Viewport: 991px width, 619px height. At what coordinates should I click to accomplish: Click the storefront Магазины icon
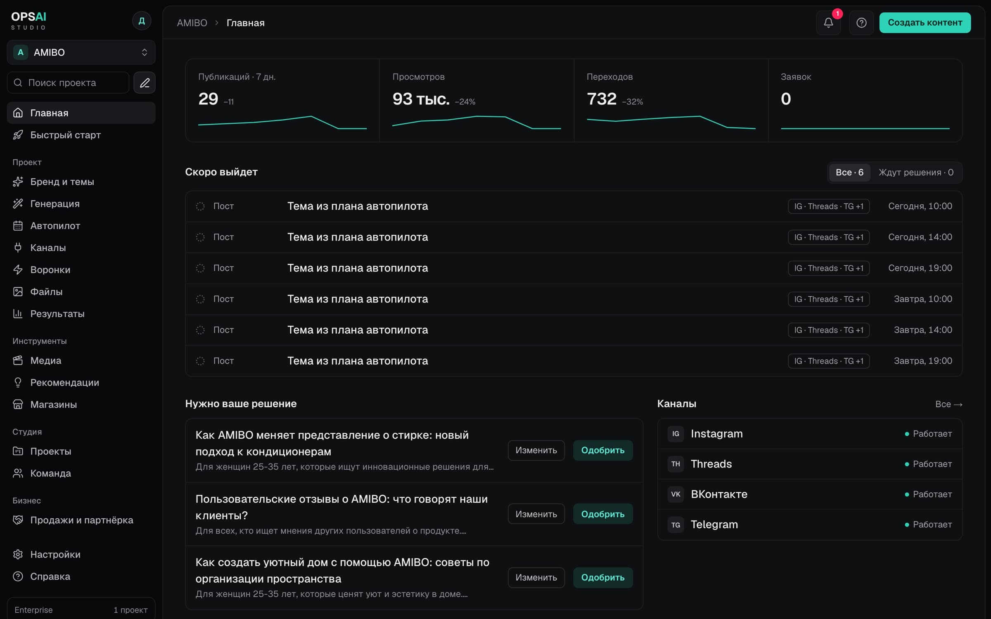(x=18, y=404)
